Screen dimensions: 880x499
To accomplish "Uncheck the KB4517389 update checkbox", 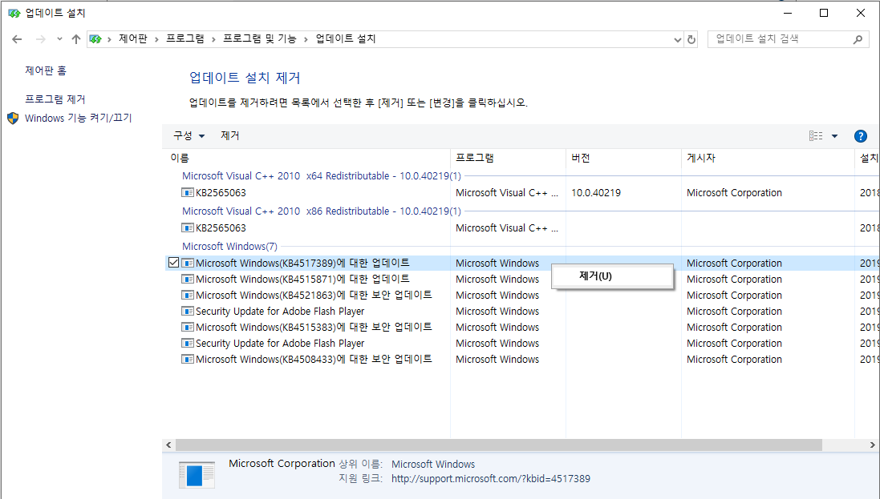I will [x=173, y=263].
